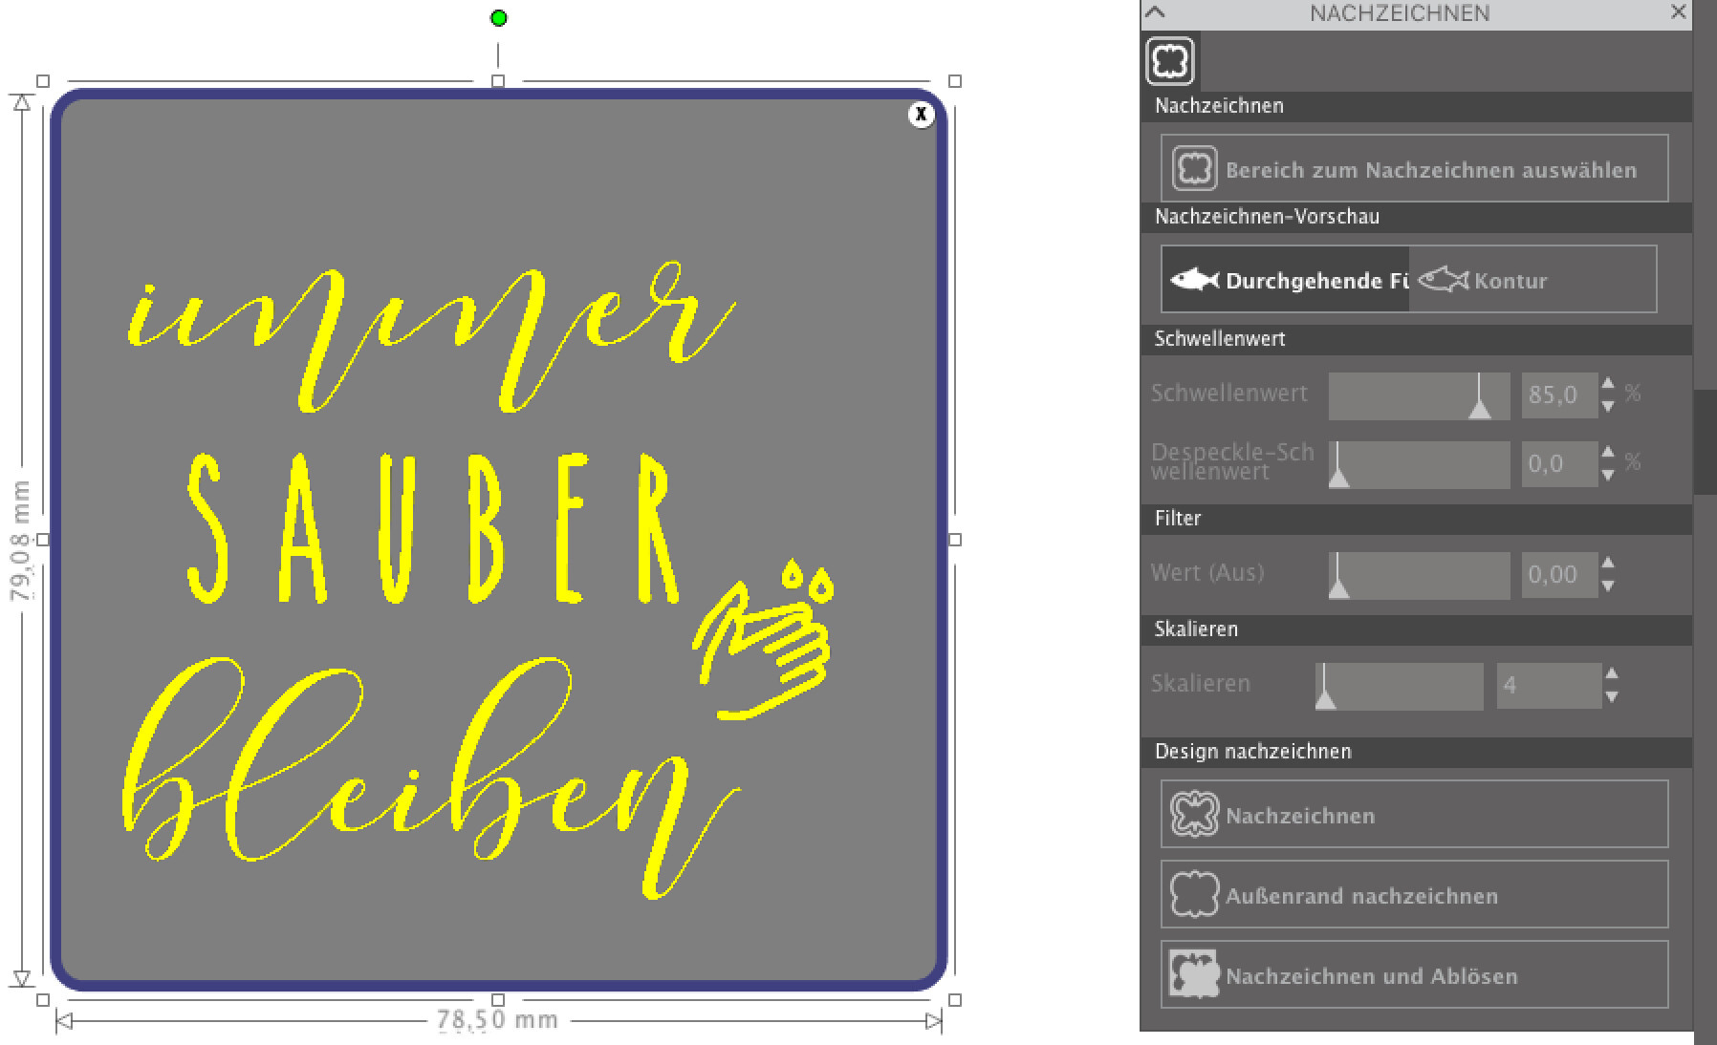Click the Schwellenwert slider track
The height and width of the screenshot is (1045, 1717).
1419,395
